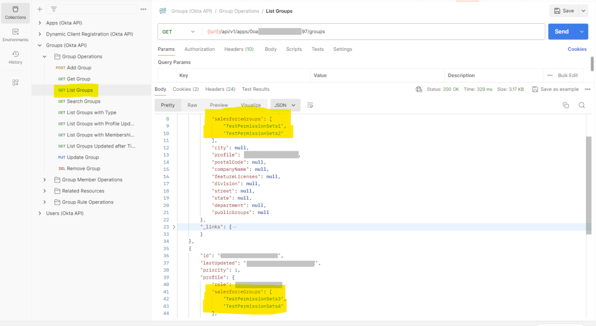Open the network globe icon near Status
The image size is (596, 326).
pos(419,89)
